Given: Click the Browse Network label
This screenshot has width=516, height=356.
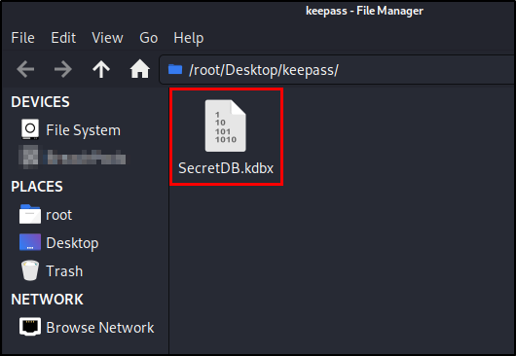Looking at the screenshot, I should coord(100,328).
